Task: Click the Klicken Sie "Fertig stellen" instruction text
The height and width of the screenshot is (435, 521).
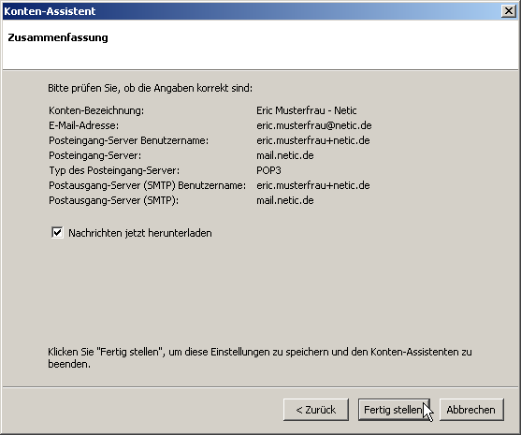Action: pyautogui.click(x=259, y=357)
